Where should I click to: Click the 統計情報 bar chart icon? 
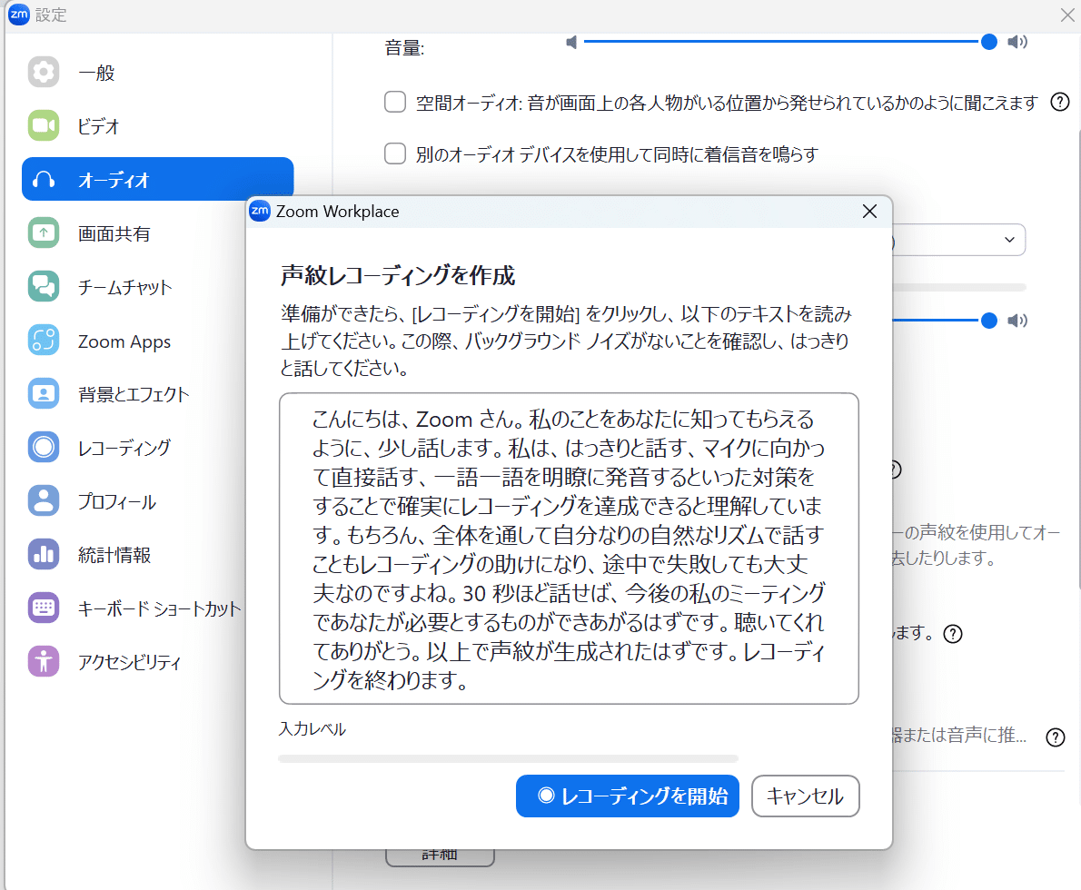click(44, 554)
